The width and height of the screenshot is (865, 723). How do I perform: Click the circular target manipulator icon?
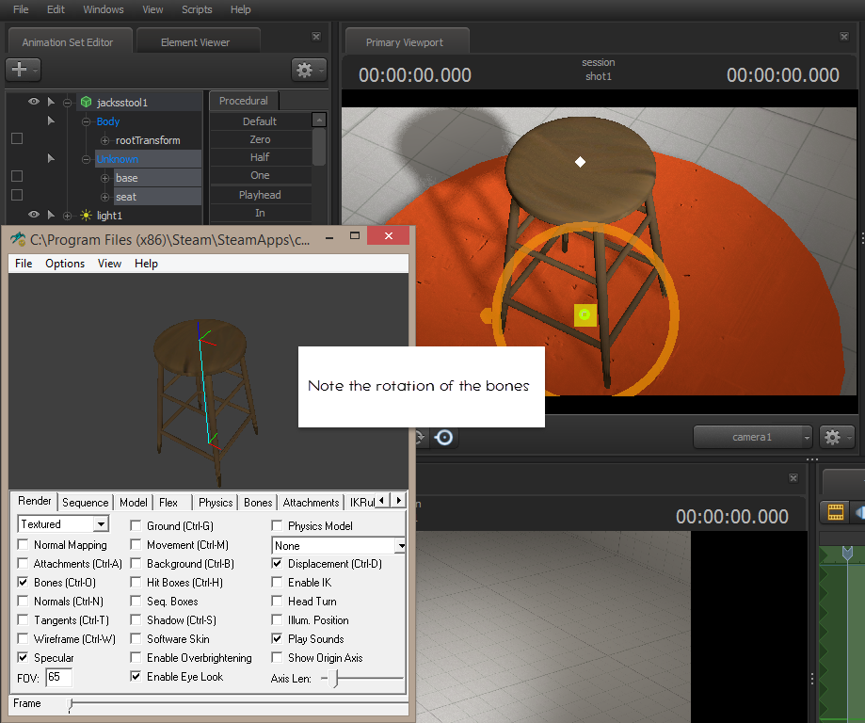pos(444,438)
